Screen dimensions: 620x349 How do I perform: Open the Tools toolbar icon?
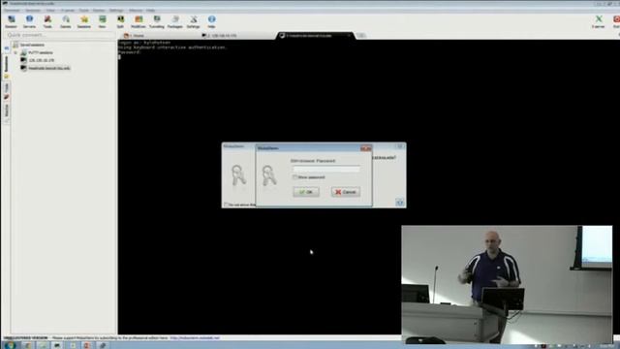(47, 21)
